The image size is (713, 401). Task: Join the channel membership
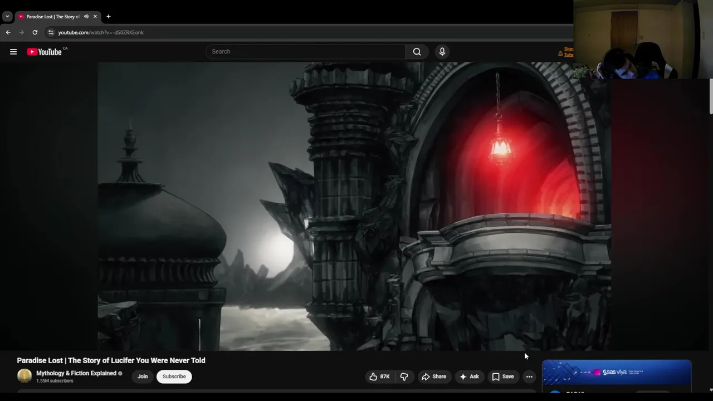(143, 376)
